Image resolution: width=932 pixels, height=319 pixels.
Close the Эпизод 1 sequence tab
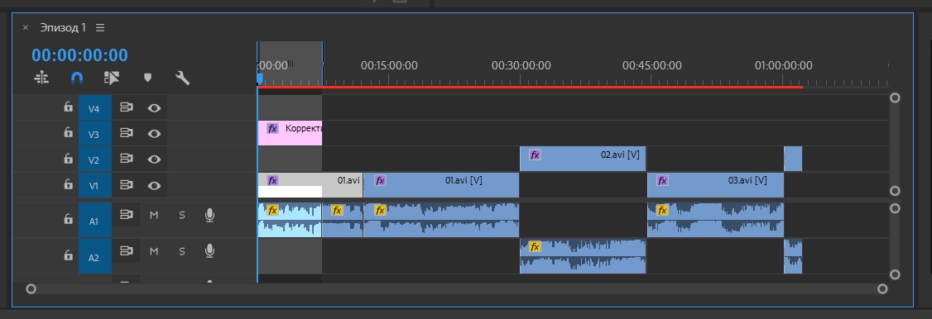(26, 27)
